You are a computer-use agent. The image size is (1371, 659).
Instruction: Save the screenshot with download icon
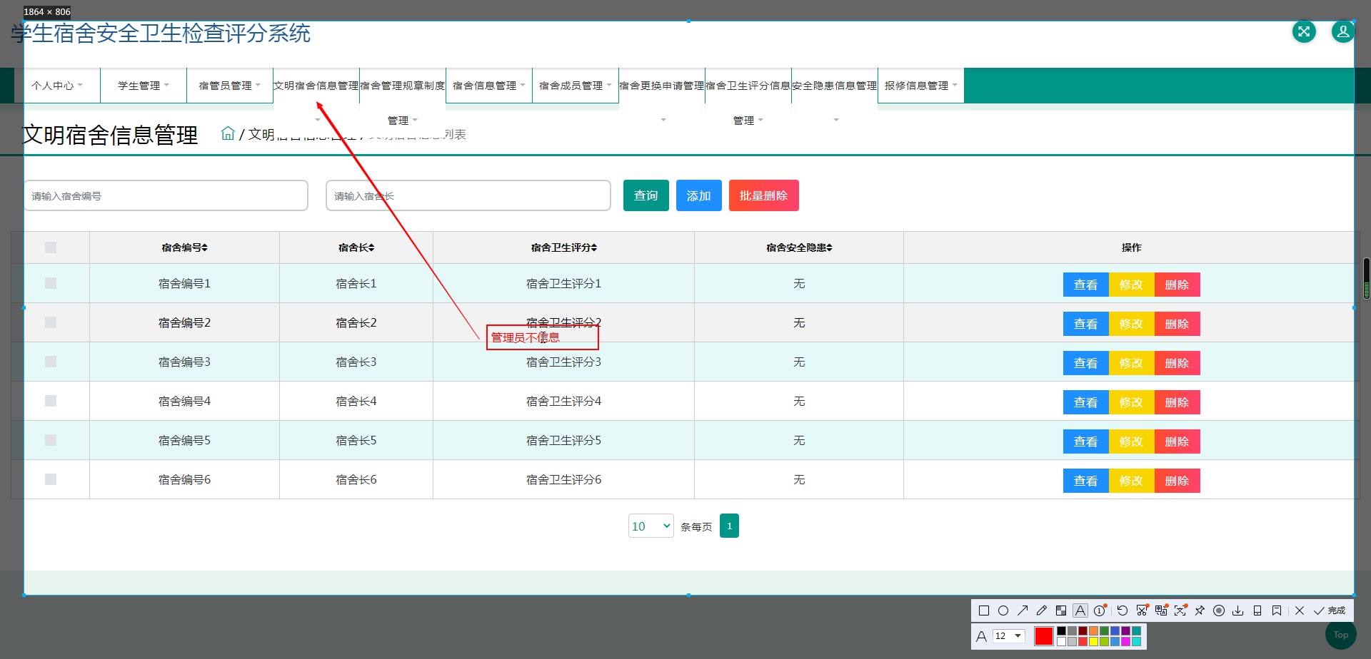[x=1238, y=611]
